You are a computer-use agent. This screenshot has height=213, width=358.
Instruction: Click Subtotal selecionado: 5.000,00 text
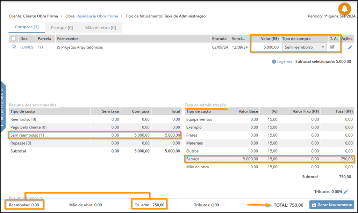coord(323,61)
